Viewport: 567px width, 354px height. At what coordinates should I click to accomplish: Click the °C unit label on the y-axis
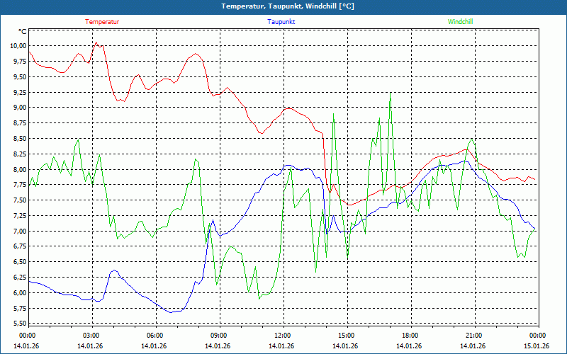click(23, 32)
